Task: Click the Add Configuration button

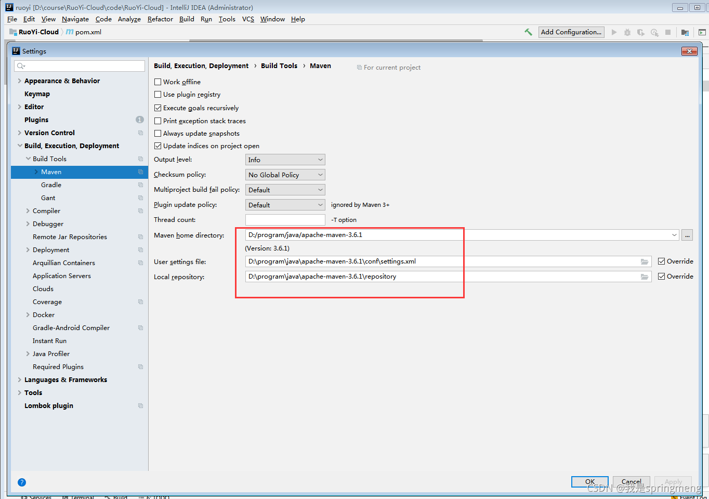Action: click(571, 32)
